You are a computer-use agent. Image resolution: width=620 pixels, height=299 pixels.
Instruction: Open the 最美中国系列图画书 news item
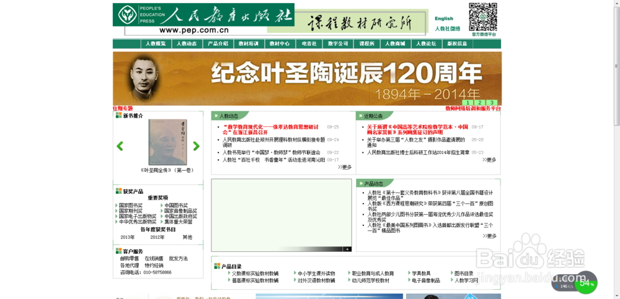[430, 228]
